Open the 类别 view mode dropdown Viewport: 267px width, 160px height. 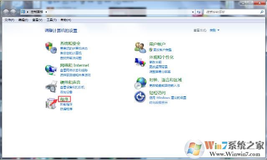(x=214, y=30)
